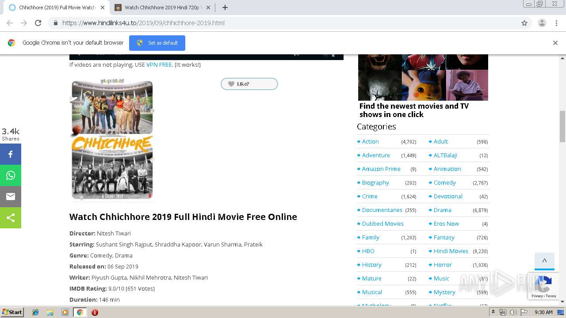566x318 pixels.
Task: Open the newest movies ad thumbnail
Action: click(x=423, y=77)
